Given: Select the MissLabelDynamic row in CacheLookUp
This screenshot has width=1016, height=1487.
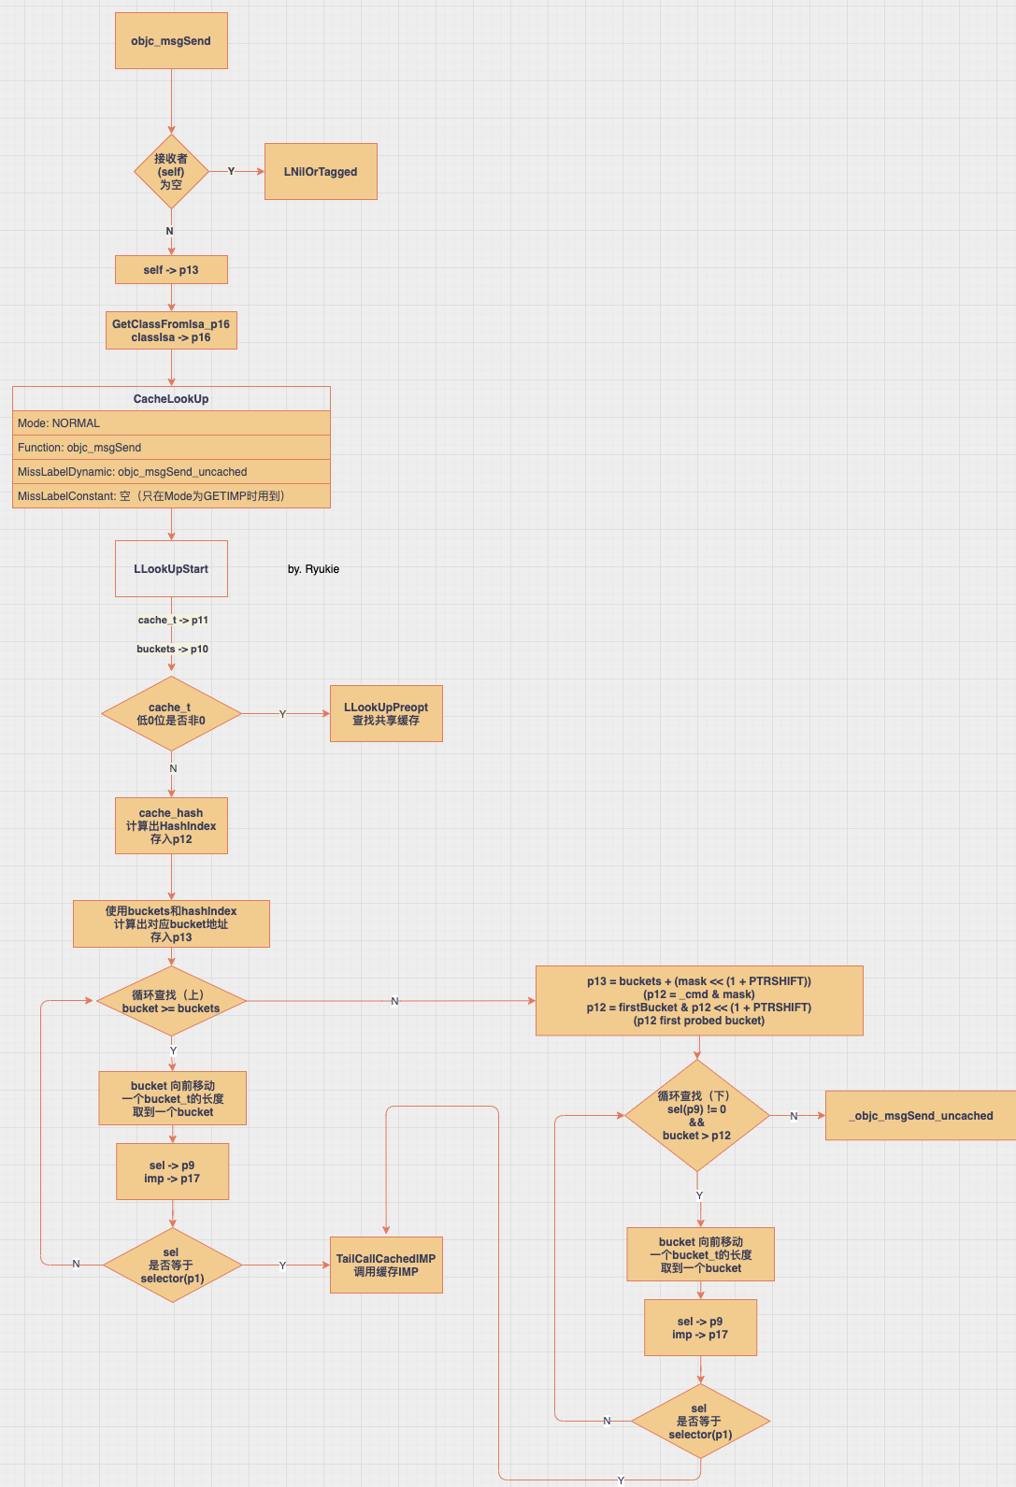Looking at the screenshot, I should click(x=171, y=472).
